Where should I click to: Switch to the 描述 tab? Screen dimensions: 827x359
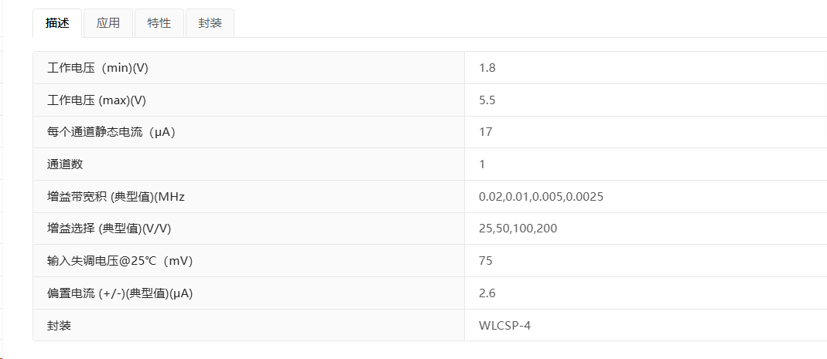pos(57,23)
